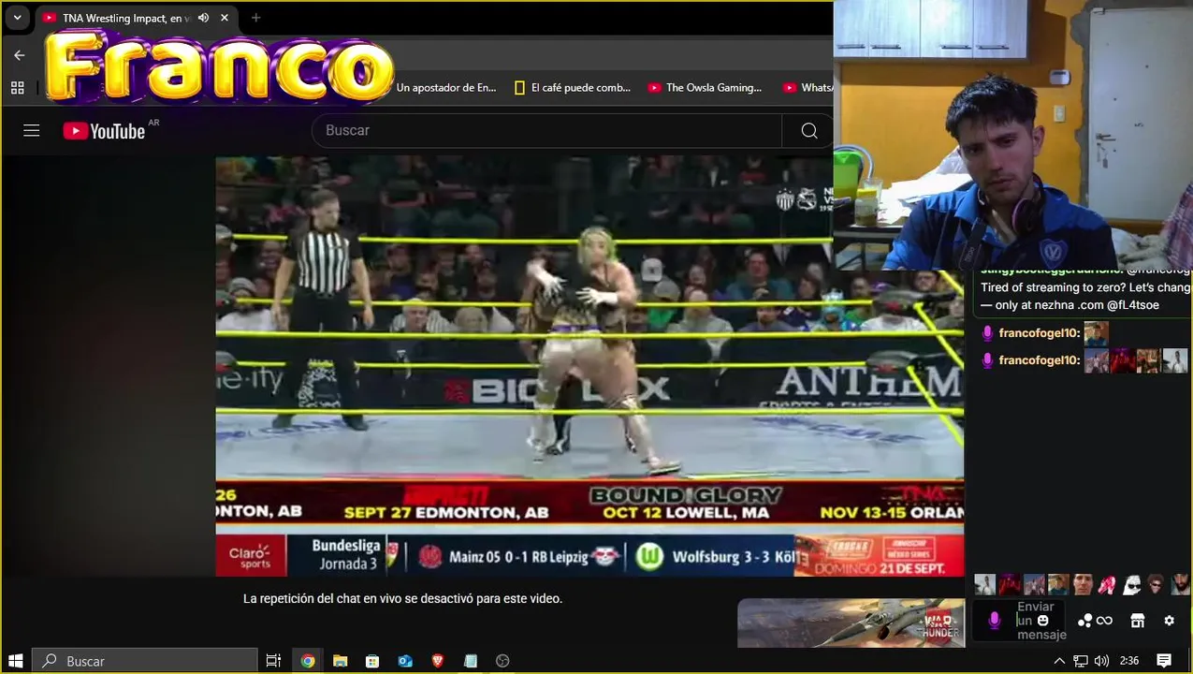
Task: Click the spam message mentioning nezhna .com
Action: [1085, 297]
